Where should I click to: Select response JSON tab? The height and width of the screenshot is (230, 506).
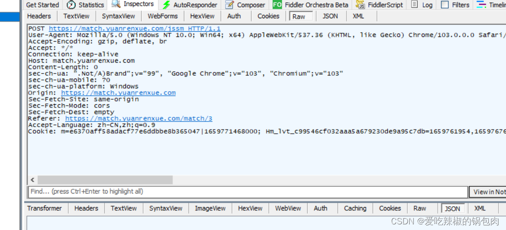point(452,208)
